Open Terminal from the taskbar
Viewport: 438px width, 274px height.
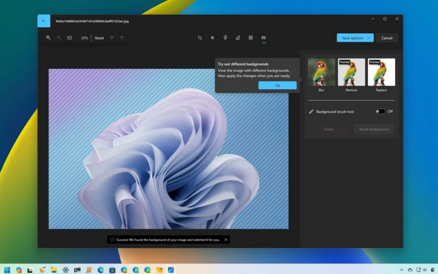point(77,270)
